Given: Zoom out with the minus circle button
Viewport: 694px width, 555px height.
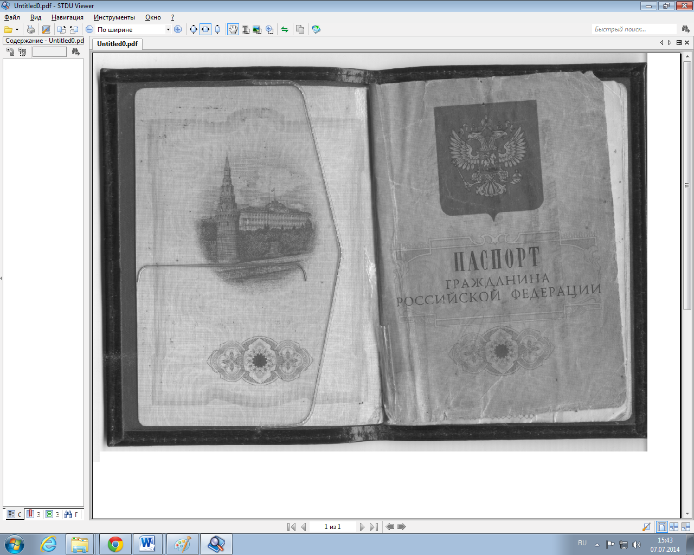Looking at the screenshot, I should 89,29.
